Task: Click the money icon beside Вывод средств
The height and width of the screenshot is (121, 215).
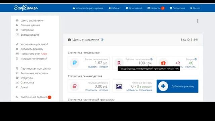Action: click(x=17, y=34)
